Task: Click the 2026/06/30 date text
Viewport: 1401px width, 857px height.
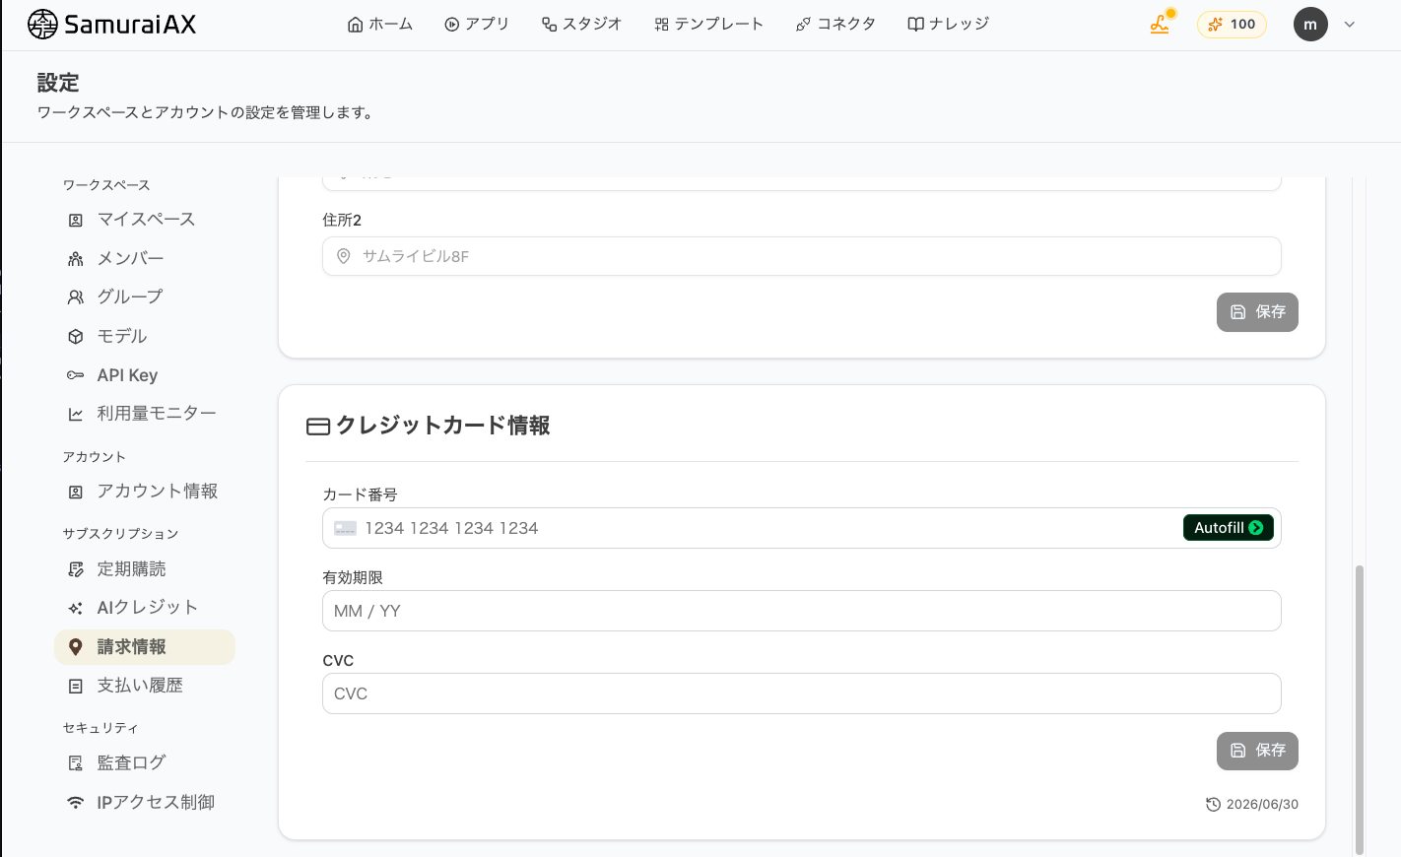Action: (1262, 805)
